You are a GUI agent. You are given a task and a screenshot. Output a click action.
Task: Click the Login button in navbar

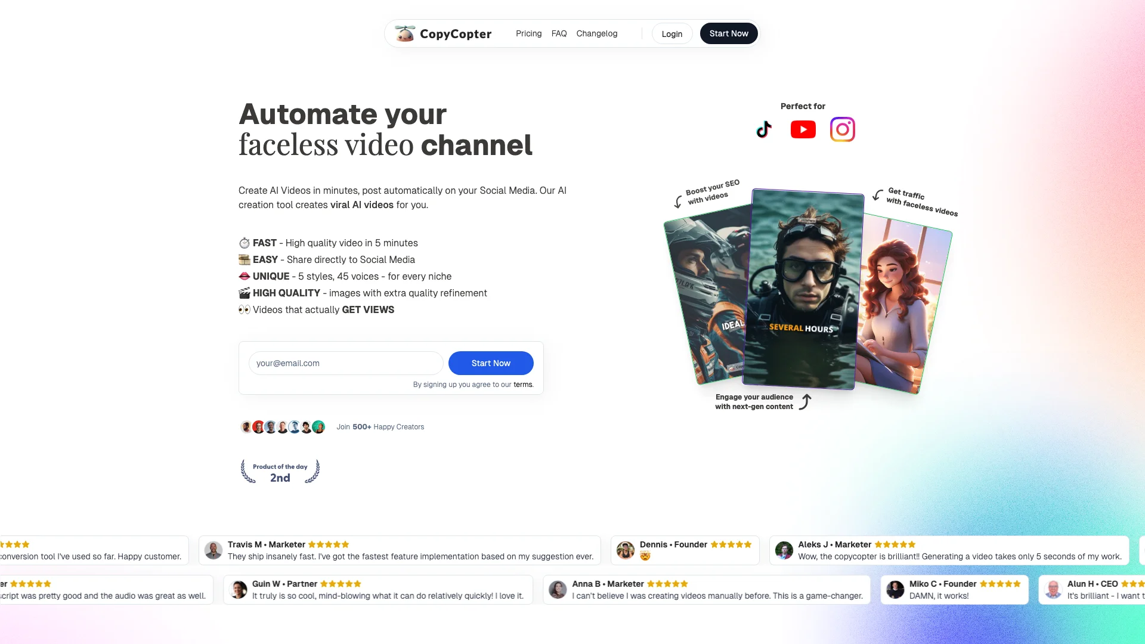click(671, 33)
